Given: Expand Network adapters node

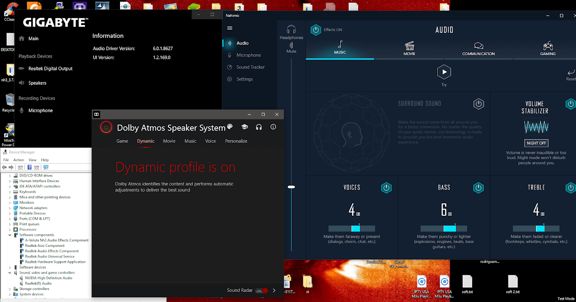Looking at the screenshot, I should coord(10,208).
